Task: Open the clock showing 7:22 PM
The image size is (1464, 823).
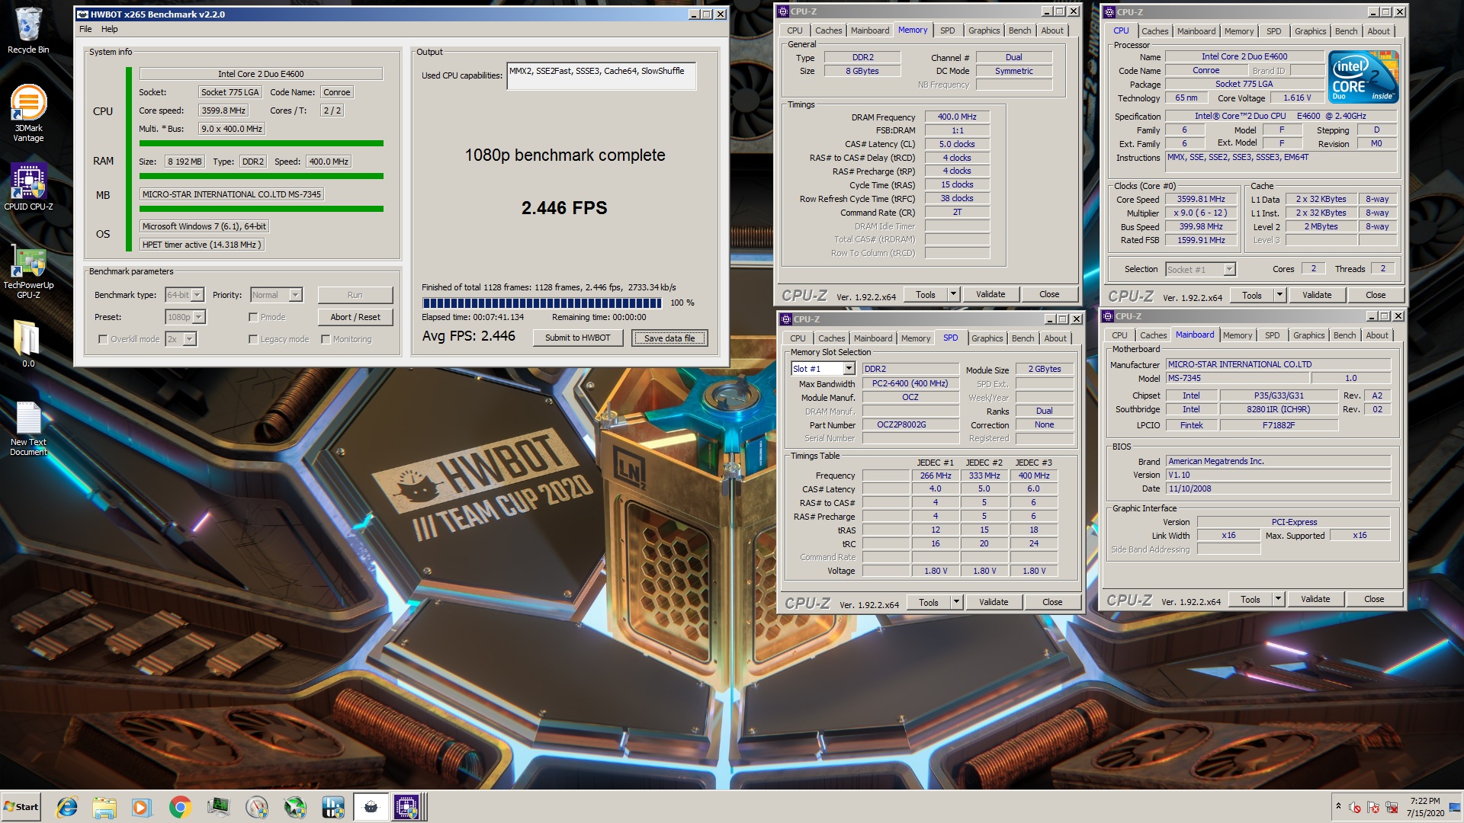Action: [1424, 807]
